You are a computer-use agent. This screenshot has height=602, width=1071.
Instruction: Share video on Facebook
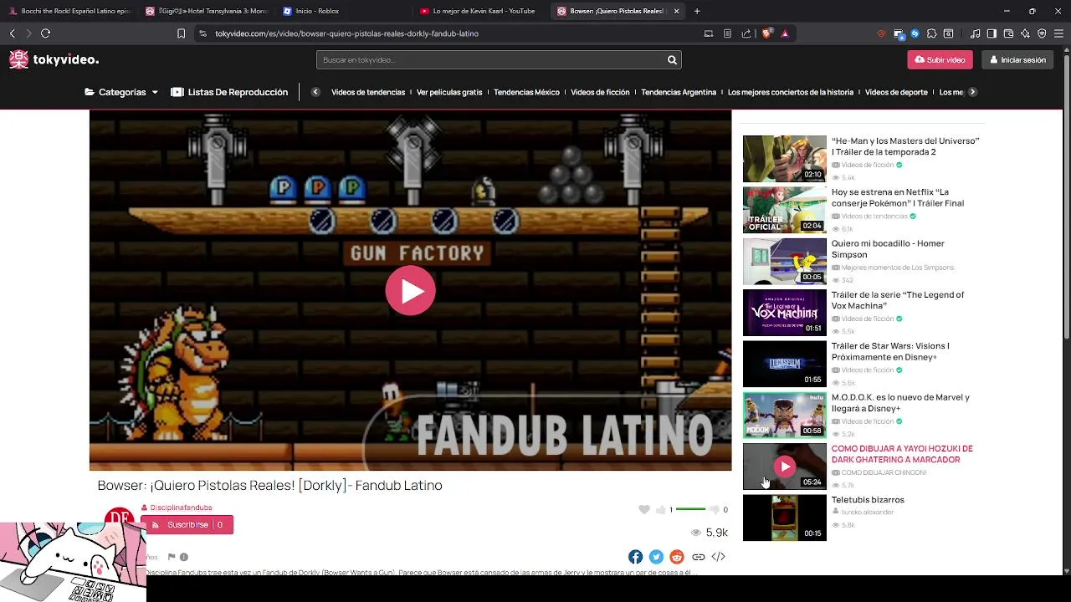point(636,557)
